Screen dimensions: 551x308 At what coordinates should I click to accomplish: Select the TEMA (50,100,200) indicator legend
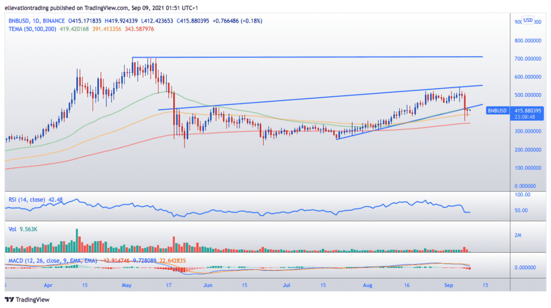click(32, 29)
